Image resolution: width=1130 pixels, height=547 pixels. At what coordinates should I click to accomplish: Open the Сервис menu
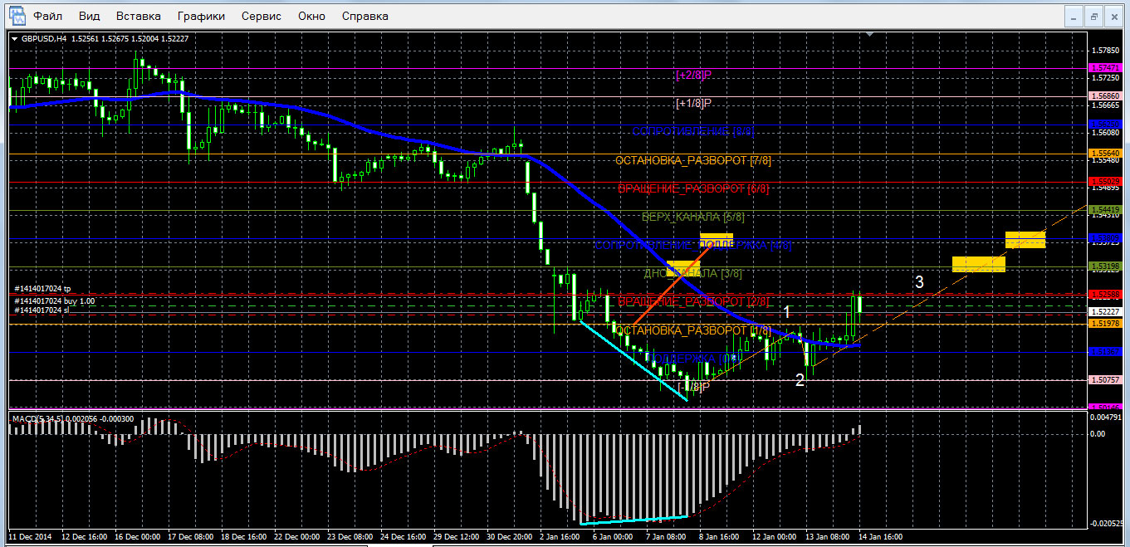coord(262,16)
